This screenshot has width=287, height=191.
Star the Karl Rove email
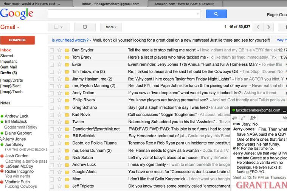59,115
